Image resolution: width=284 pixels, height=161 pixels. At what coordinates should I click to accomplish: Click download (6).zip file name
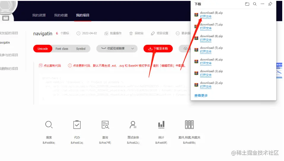pos(211,36)
